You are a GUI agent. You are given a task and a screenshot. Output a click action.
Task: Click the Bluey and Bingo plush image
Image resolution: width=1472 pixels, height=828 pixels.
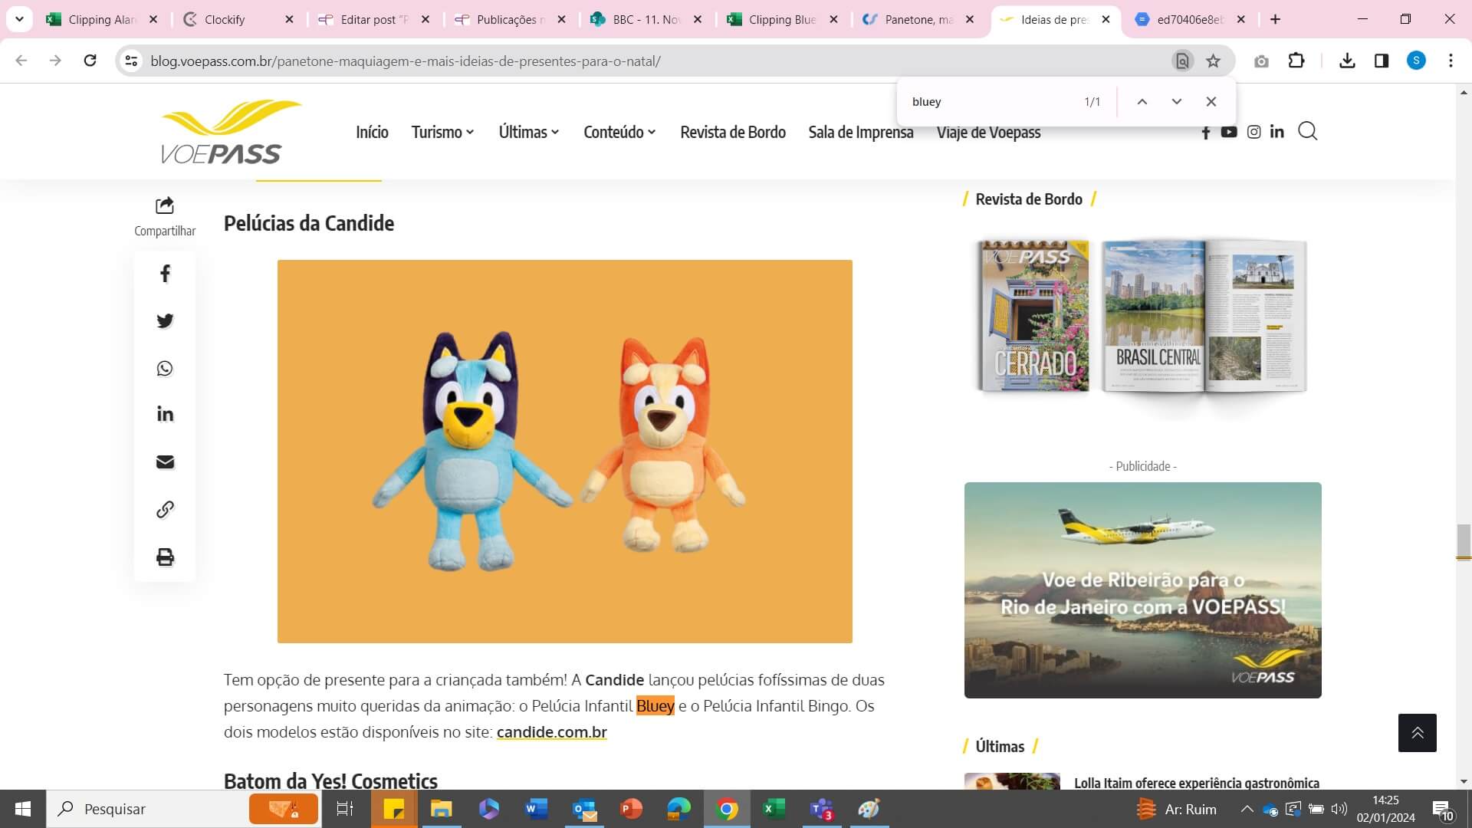pyautogui.click(x=564, y=452)
